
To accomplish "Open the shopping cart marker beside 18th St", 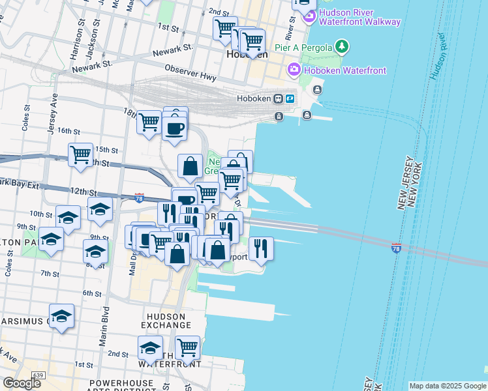I will point(149,124).
